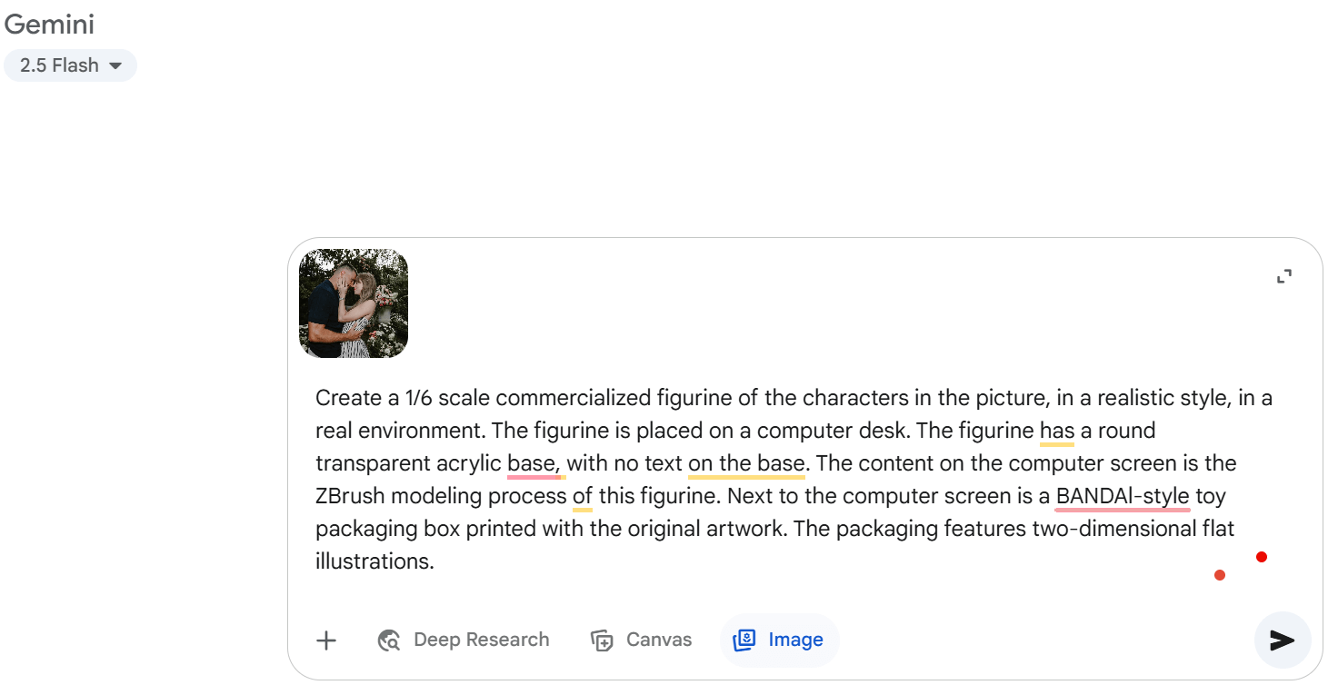Open the Canvas tool
The image size is (1328, 685).
[x=641, y=640]
